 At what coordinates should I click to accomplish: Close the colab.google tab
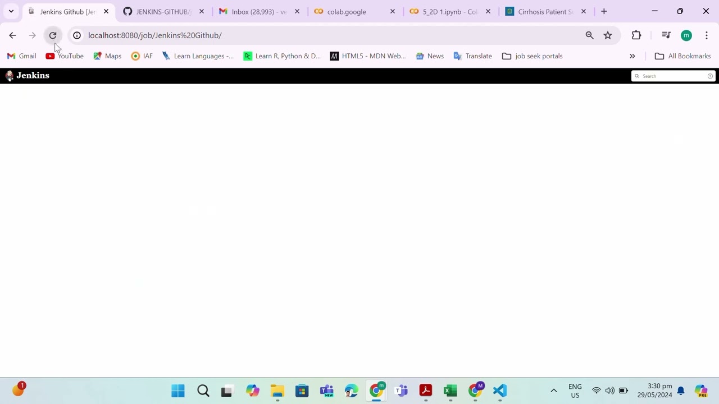(393, 11)
